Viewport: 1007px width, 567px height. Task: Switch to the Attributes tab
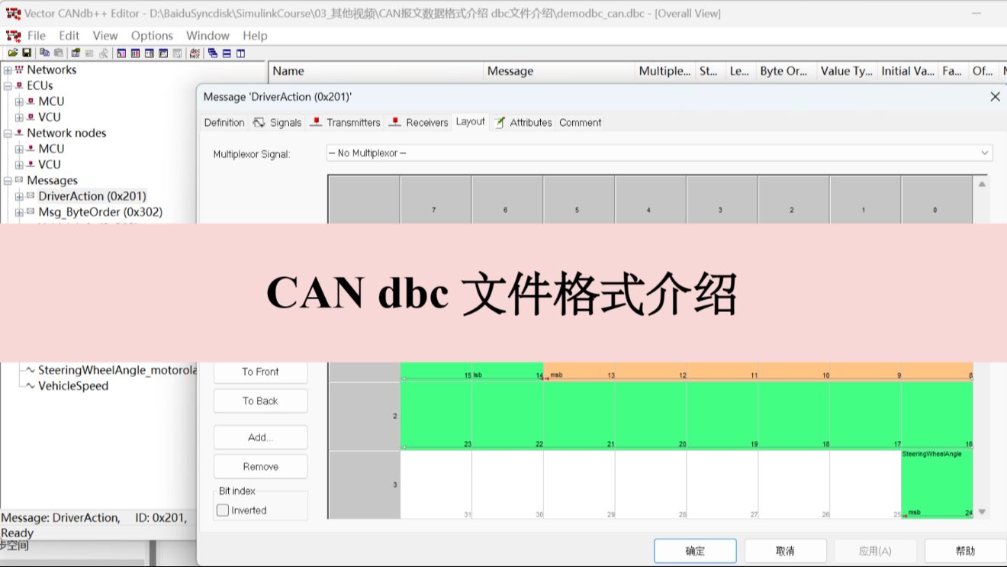523,122
